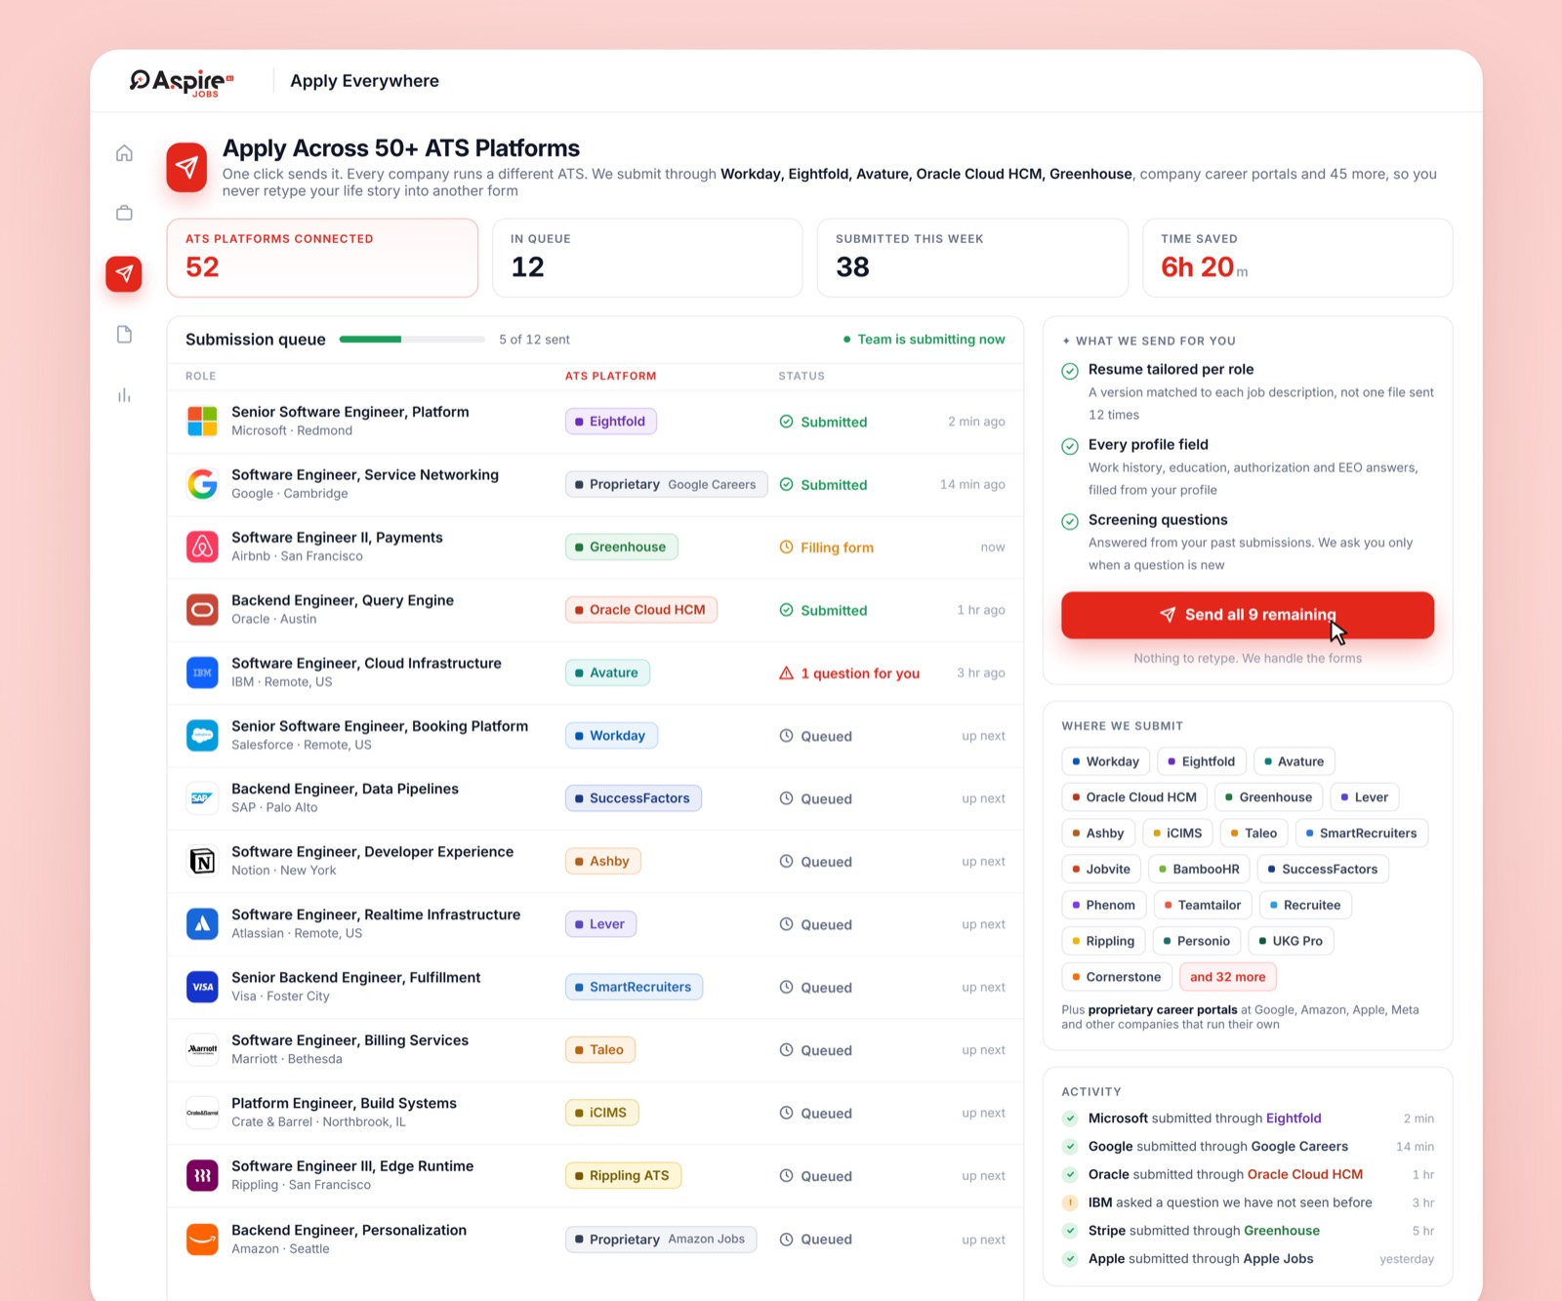
Task: Select the SuccessFactors tag on SAP row
Action: 633,798
